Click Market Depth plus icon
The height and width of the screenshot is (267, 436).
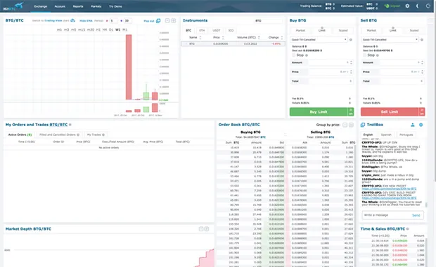click(x=207, y=229)
